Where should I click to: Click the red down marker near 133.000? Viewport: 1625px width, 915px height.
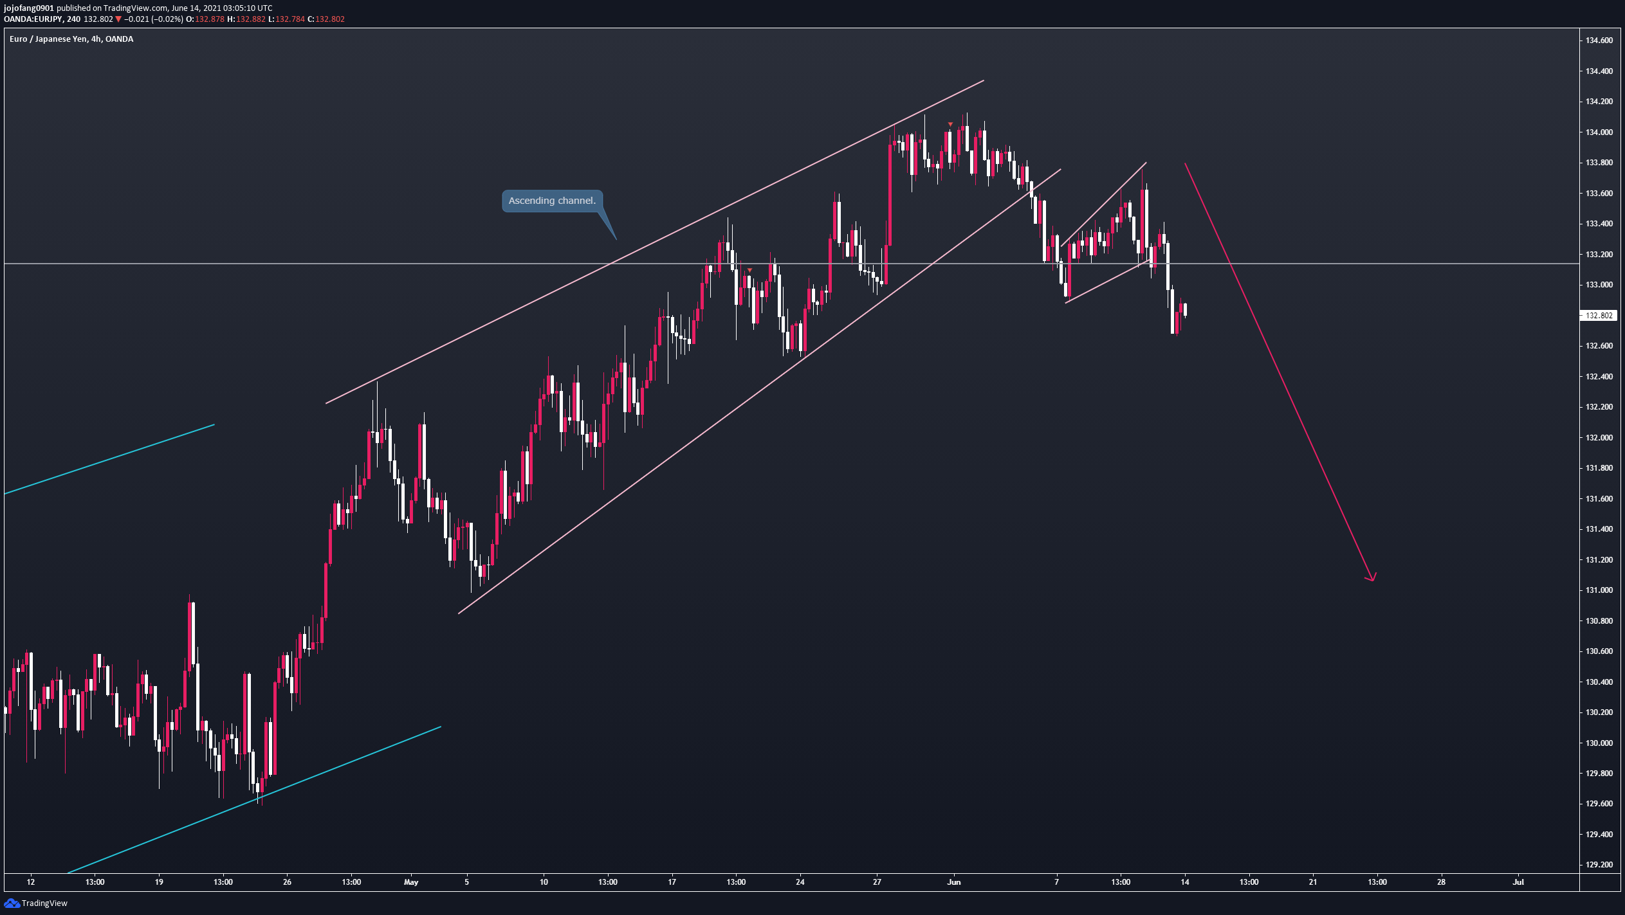click(749, 270)
